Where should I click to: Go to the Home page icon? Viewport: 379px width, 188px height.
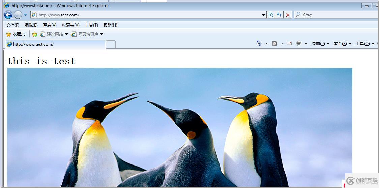point(259,43)
